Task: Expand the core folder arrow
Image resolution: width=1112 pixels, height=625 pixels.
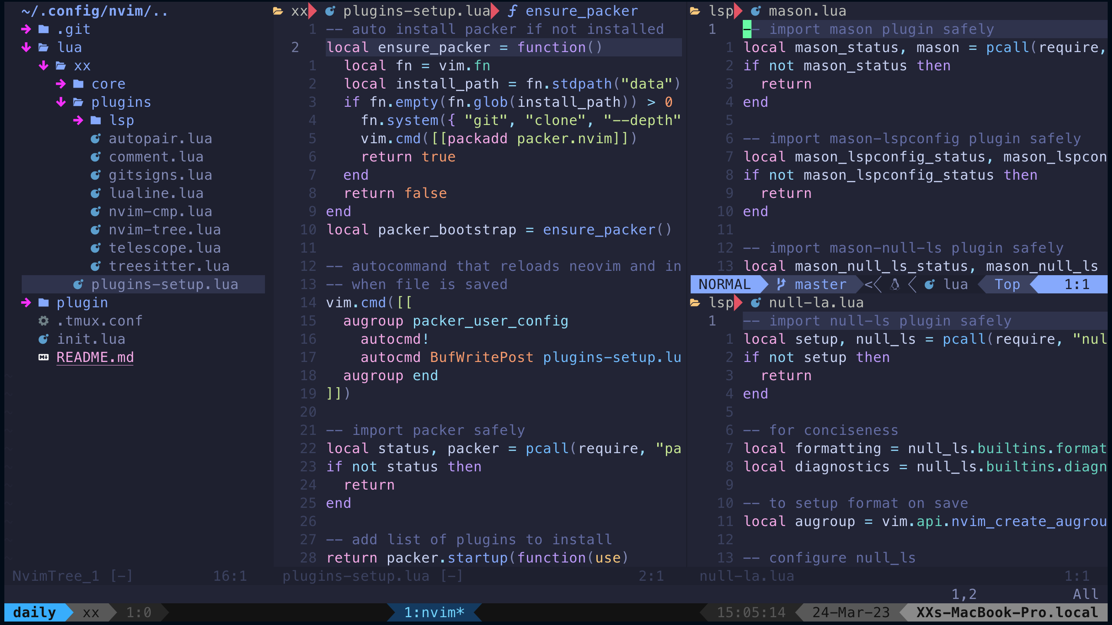Action: tap(61, 84)
